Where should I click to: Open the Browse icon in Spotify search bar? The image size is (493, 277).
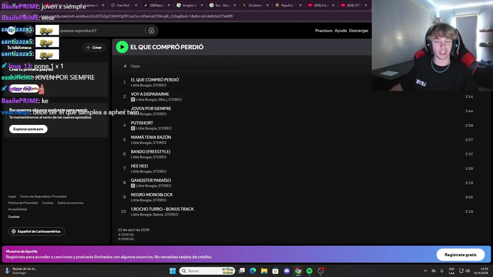click(151, 31)
